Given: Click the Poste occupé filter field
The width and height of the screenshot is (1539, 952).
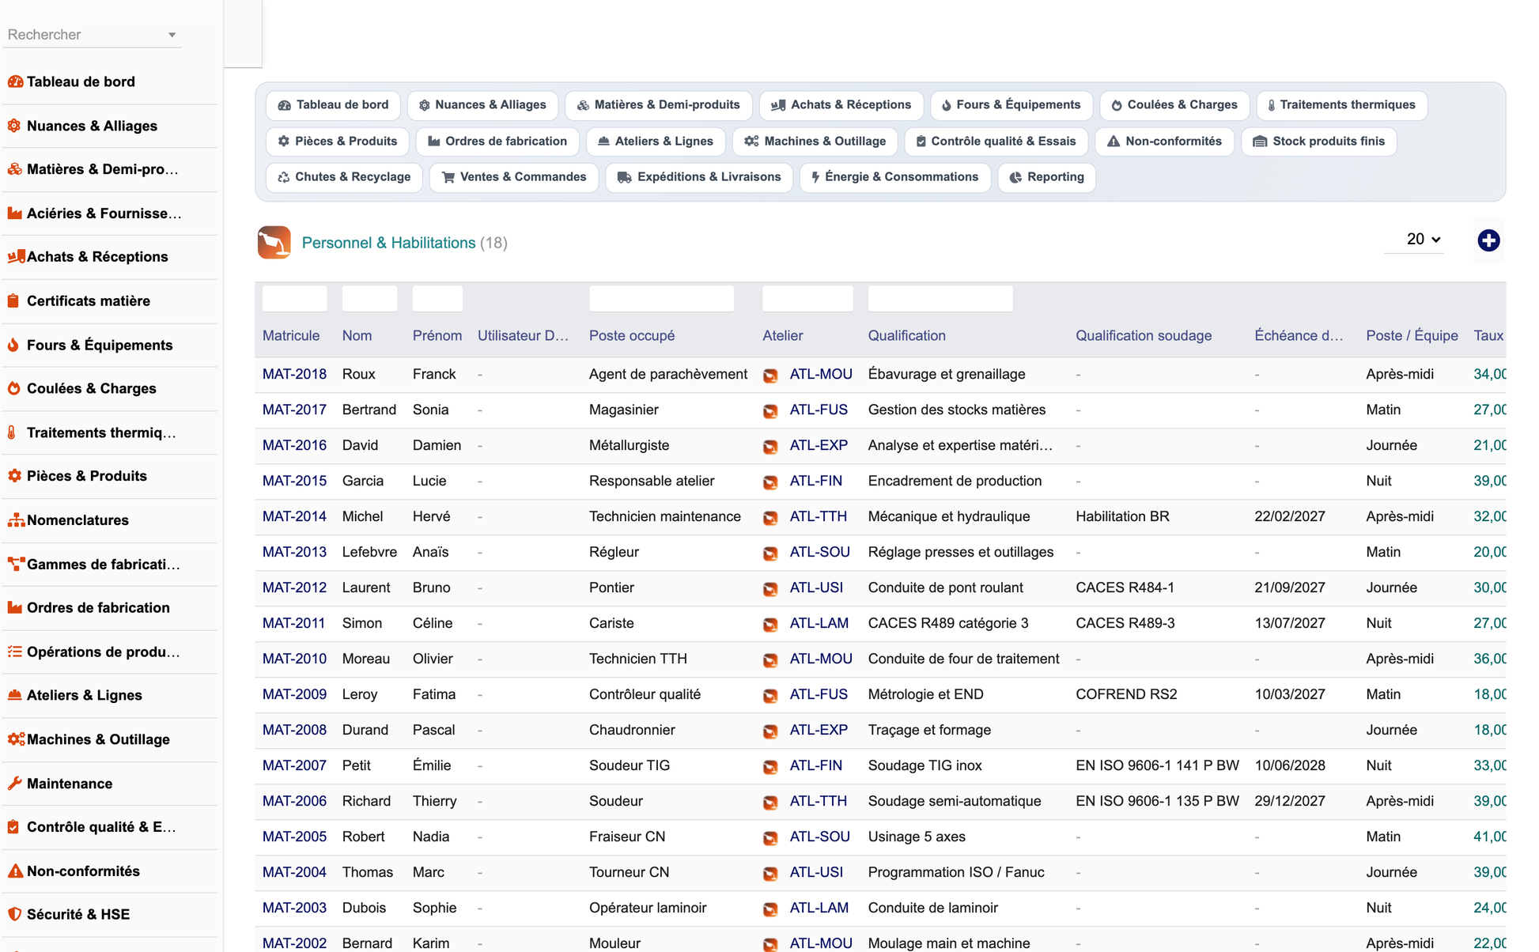Looking at the screenshot, I should point(661,299).
